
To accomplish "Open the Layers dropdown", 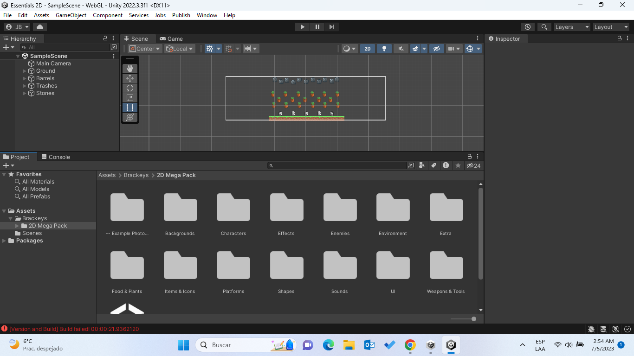I will point(572,26).
